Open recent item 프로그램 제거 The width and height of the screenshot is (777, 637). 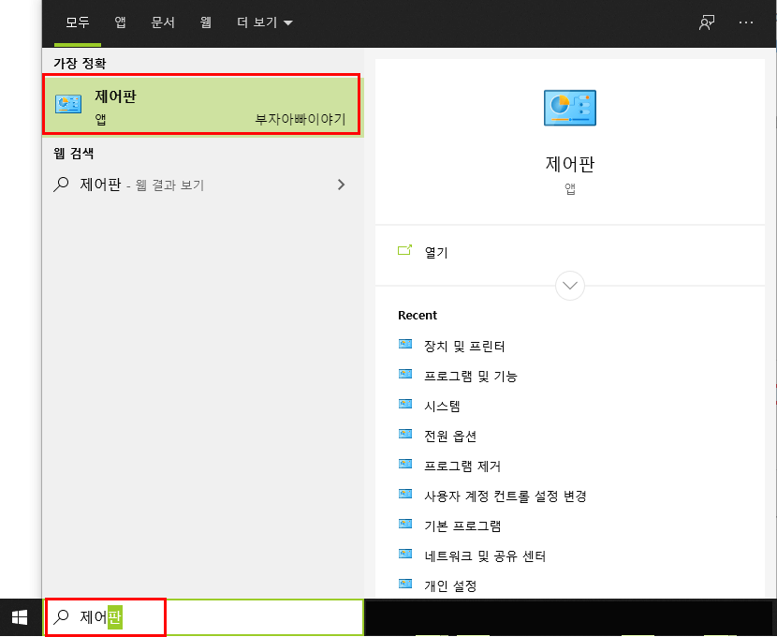462,466
